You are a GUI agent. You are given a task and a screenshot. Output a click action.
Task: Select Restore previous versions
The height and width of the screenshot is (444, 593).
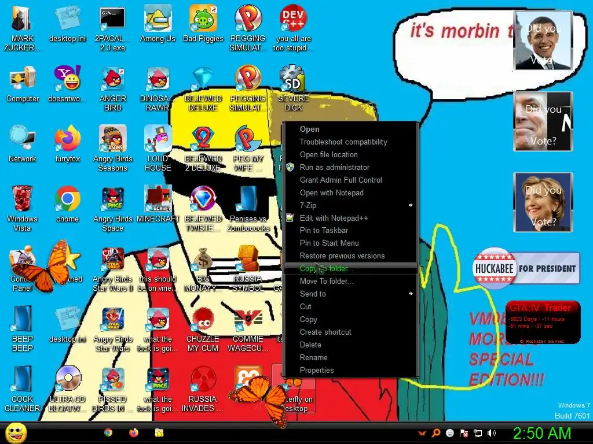[x=350, y=256]
